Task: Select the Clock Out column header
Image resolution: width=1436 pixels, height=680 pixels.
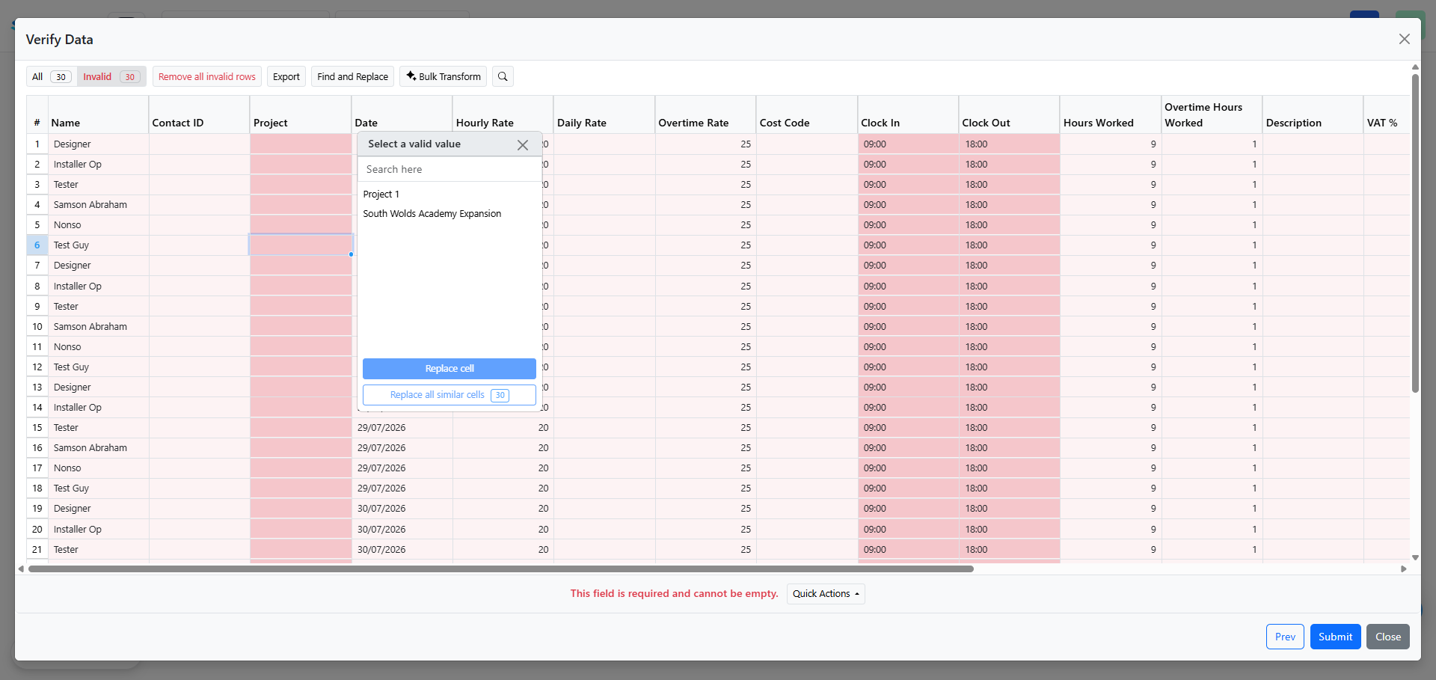Action: (x=1009, y=115)
